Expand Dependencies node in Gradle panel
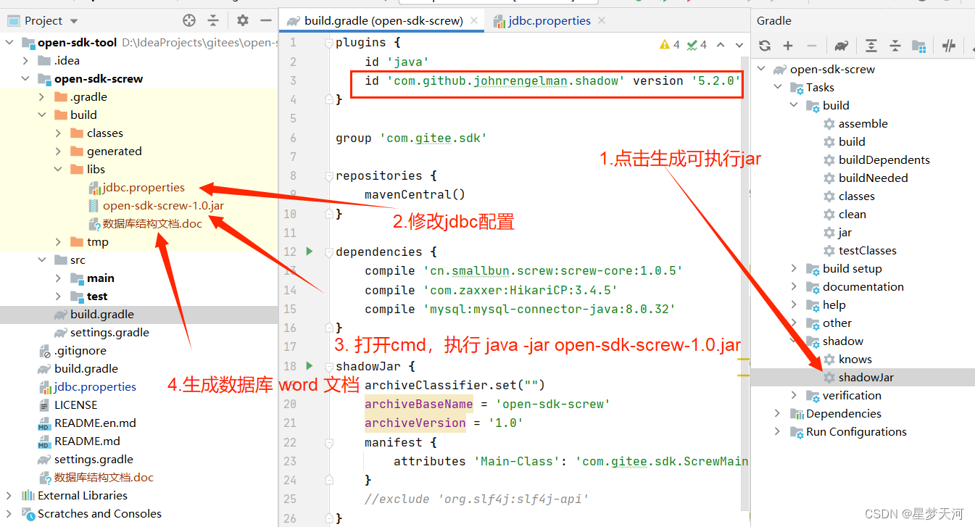Viewport: 975px width, 527px height. coord(778,414)
